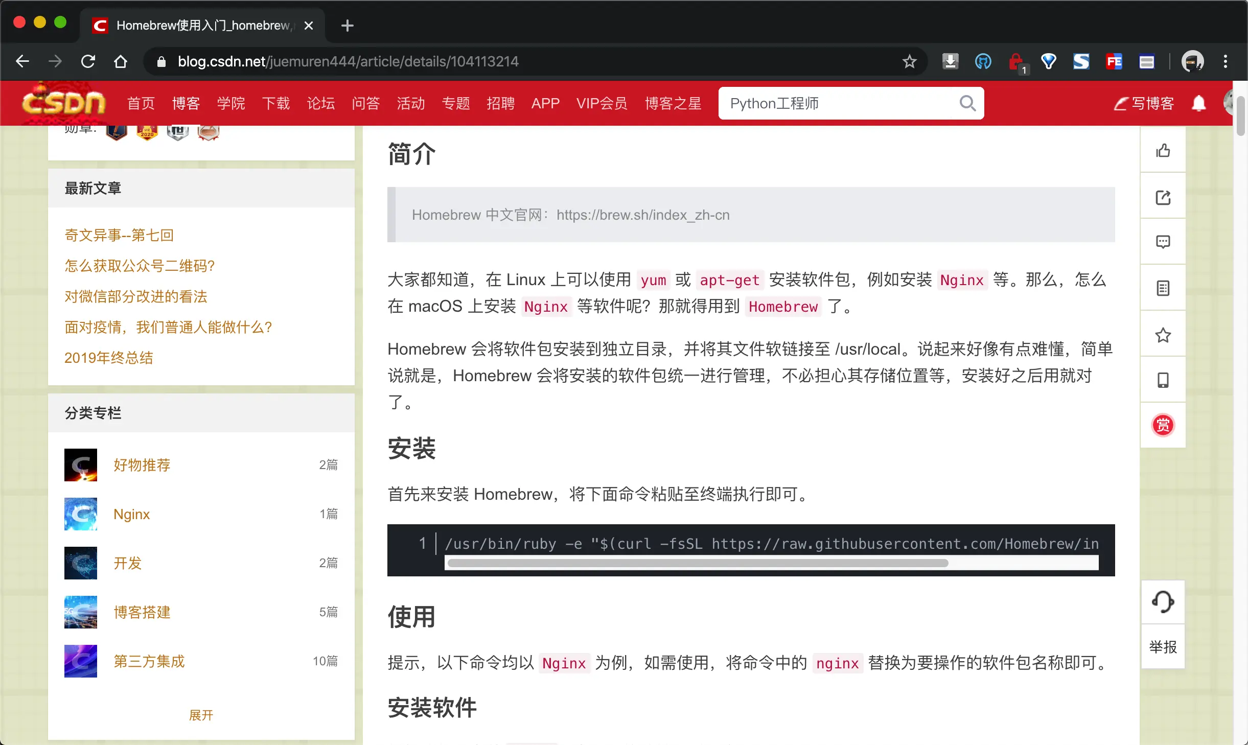Open the GitHub extension in the browser toolbar
The height and width of the screenshot is (745, 1248).
(x=982, y=61)
